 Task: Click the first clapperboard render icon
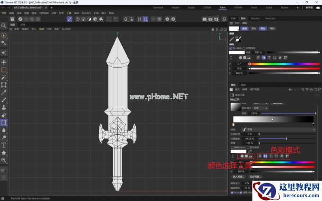(205, 19)
